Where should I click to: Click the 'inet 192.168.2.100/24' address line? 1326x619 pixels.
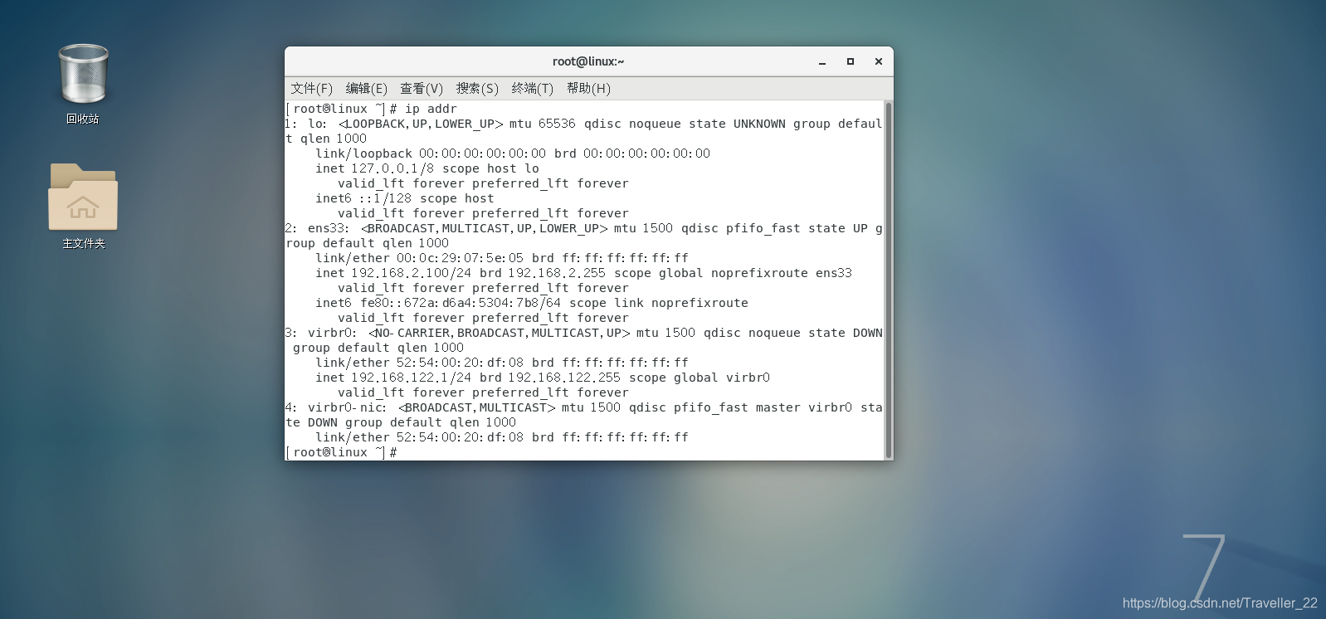(583, 273)
